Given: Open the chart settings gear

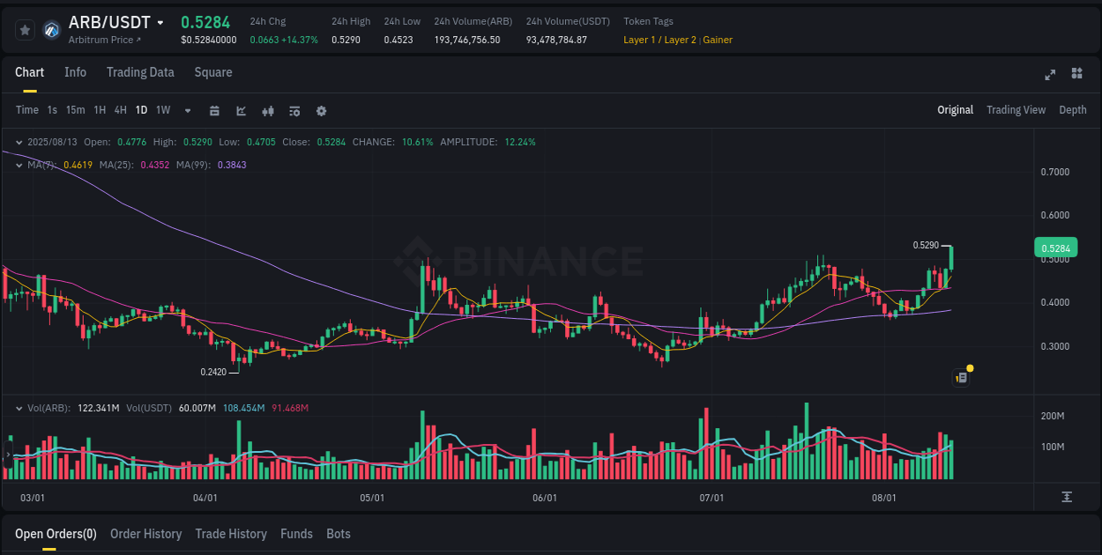Looking at the screenshot, I should (x=321, y=111).
